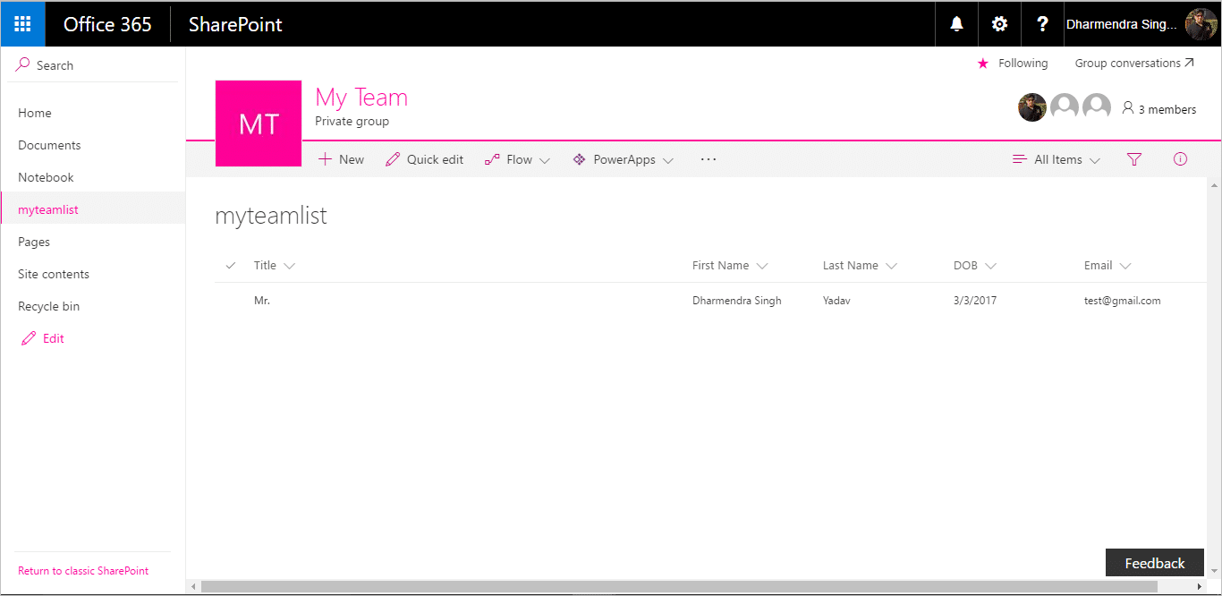The width and height of the screenshot is (1222, 596).
Task: Open the First Name column menu
Action: (x=730, y=266)
